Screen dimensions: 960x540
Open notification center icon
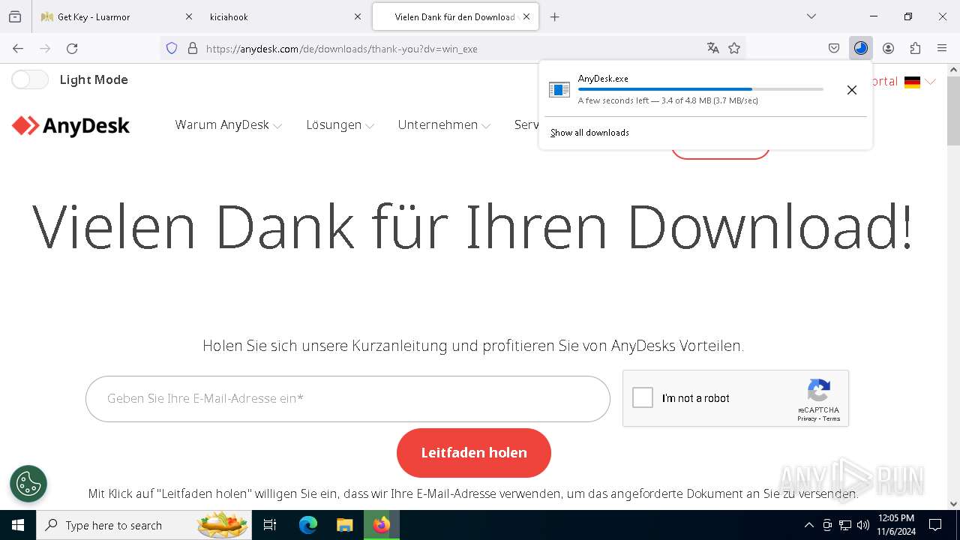tap(935, 525)
